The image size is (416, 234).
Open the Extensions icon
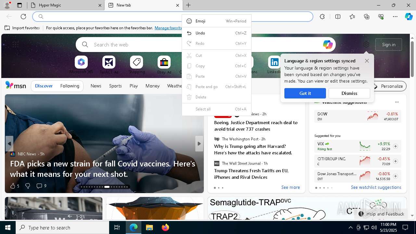322,17
